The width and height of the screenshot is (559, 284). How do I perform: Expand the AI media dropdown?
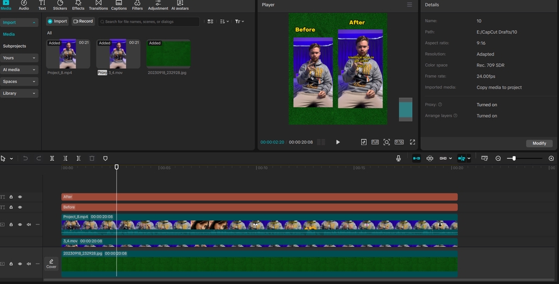coord(19,69)
